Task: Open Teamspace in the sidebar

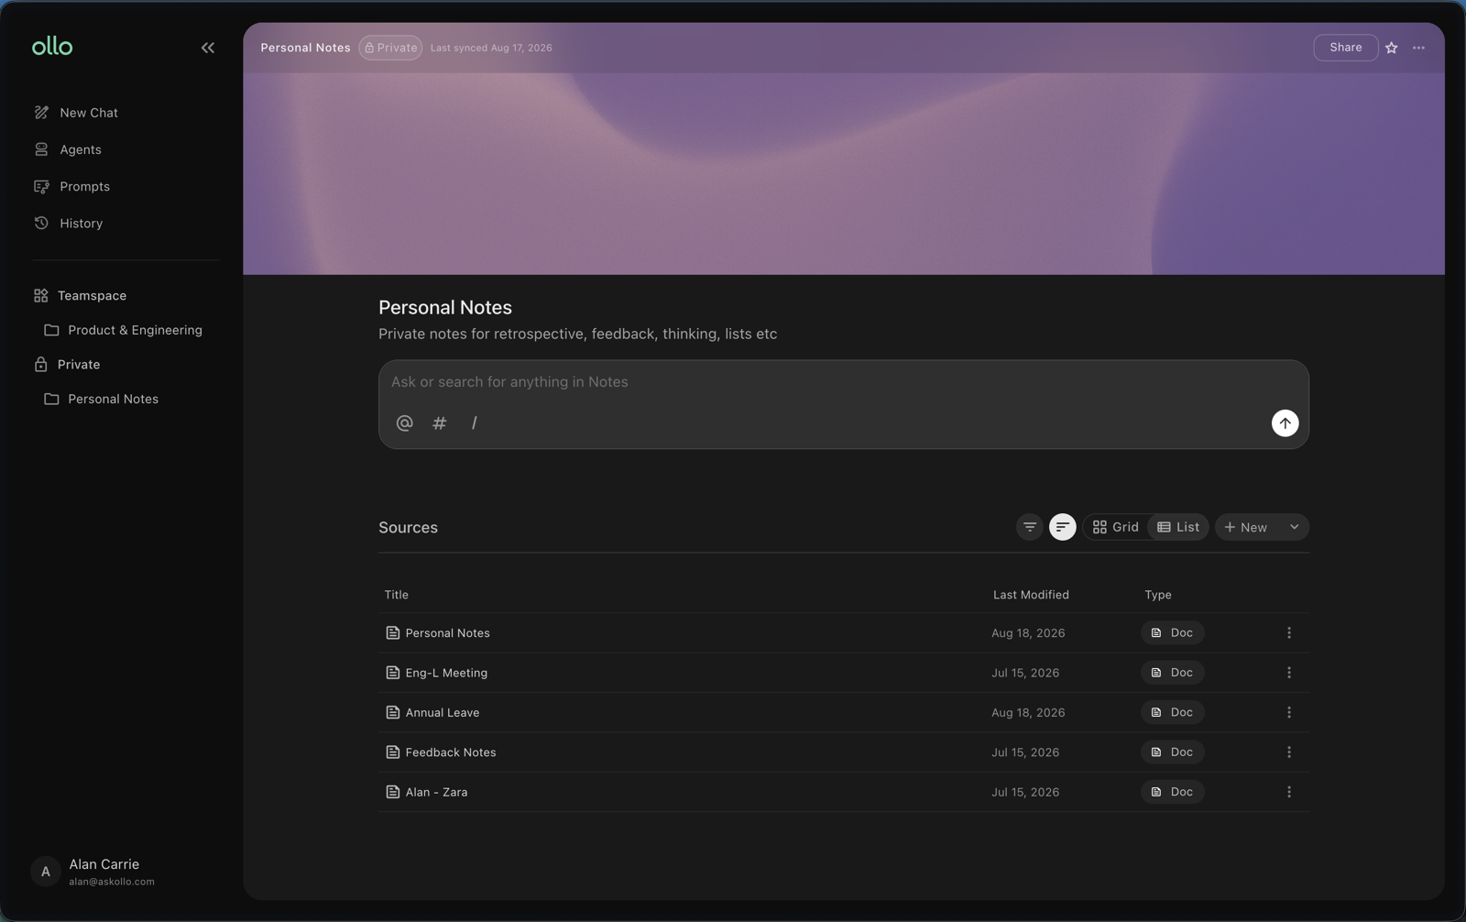Action: coord(80,295)
